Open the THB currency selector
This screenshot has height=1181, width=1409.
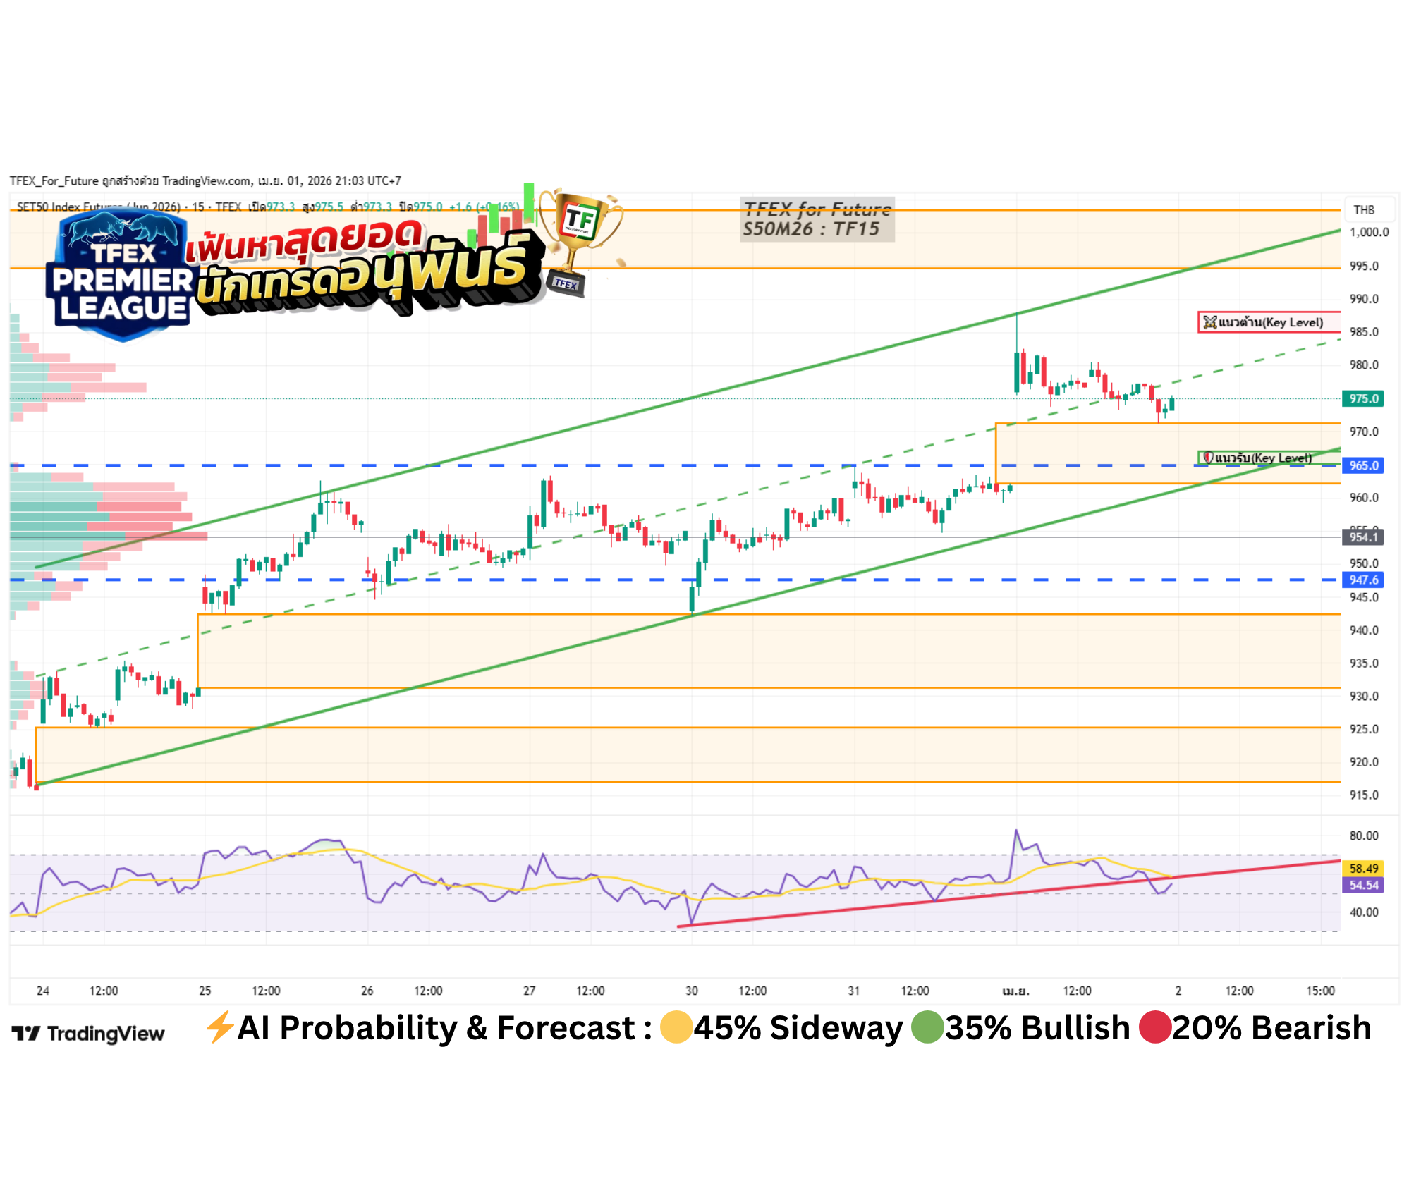pyautogui.click(x=1364, y=209)
